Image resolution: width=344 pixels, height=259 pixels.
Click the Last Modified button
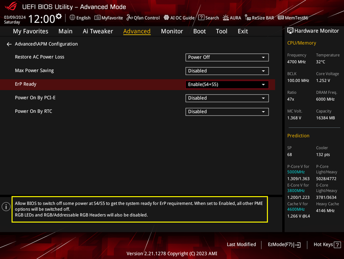pyautogui.click(x=241, y=245)
